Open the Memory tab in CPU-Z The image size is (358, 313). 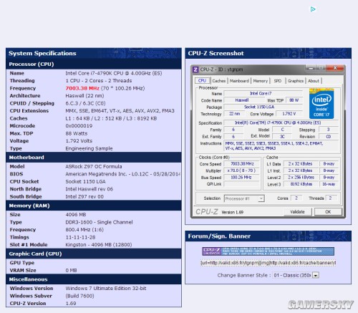click(x=261, y=81)
